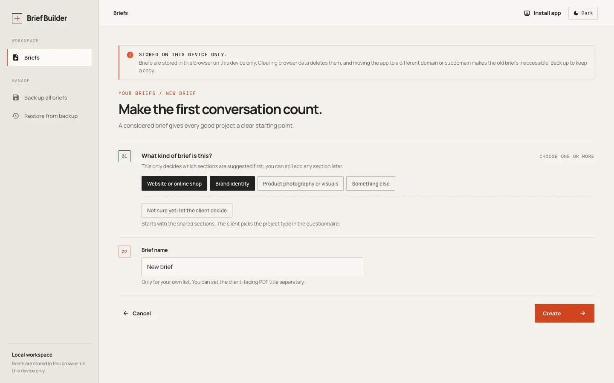Click the Brief Builder plus logo icon
This screenshot has height=383, width=614.
click(17, 18)
